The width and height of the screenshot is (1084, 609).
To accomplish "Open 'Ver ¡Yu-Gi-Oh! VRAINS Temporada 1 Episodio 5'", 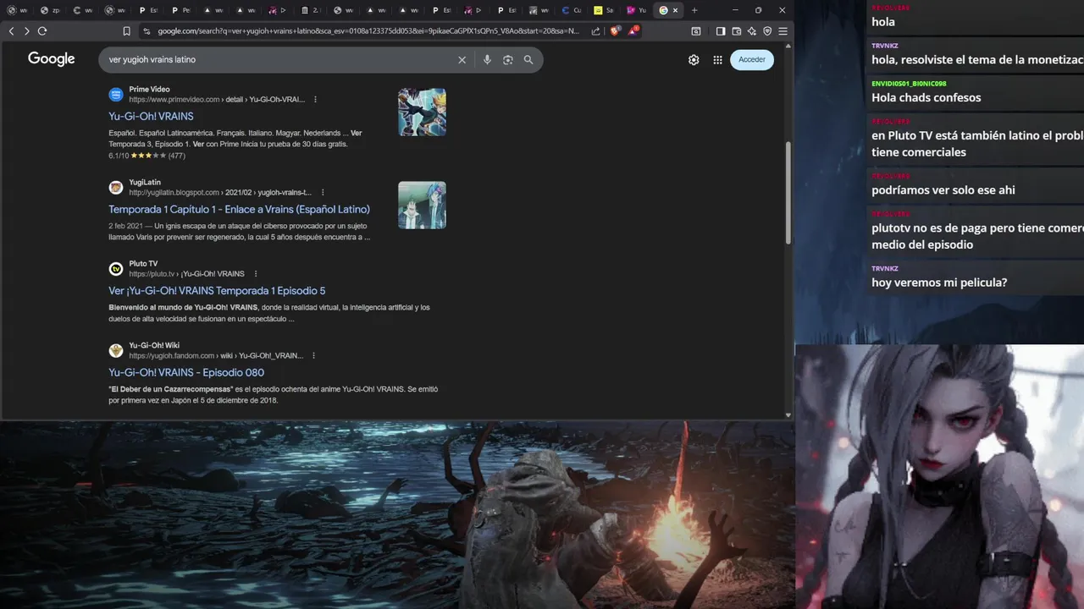I will [217, 291].
